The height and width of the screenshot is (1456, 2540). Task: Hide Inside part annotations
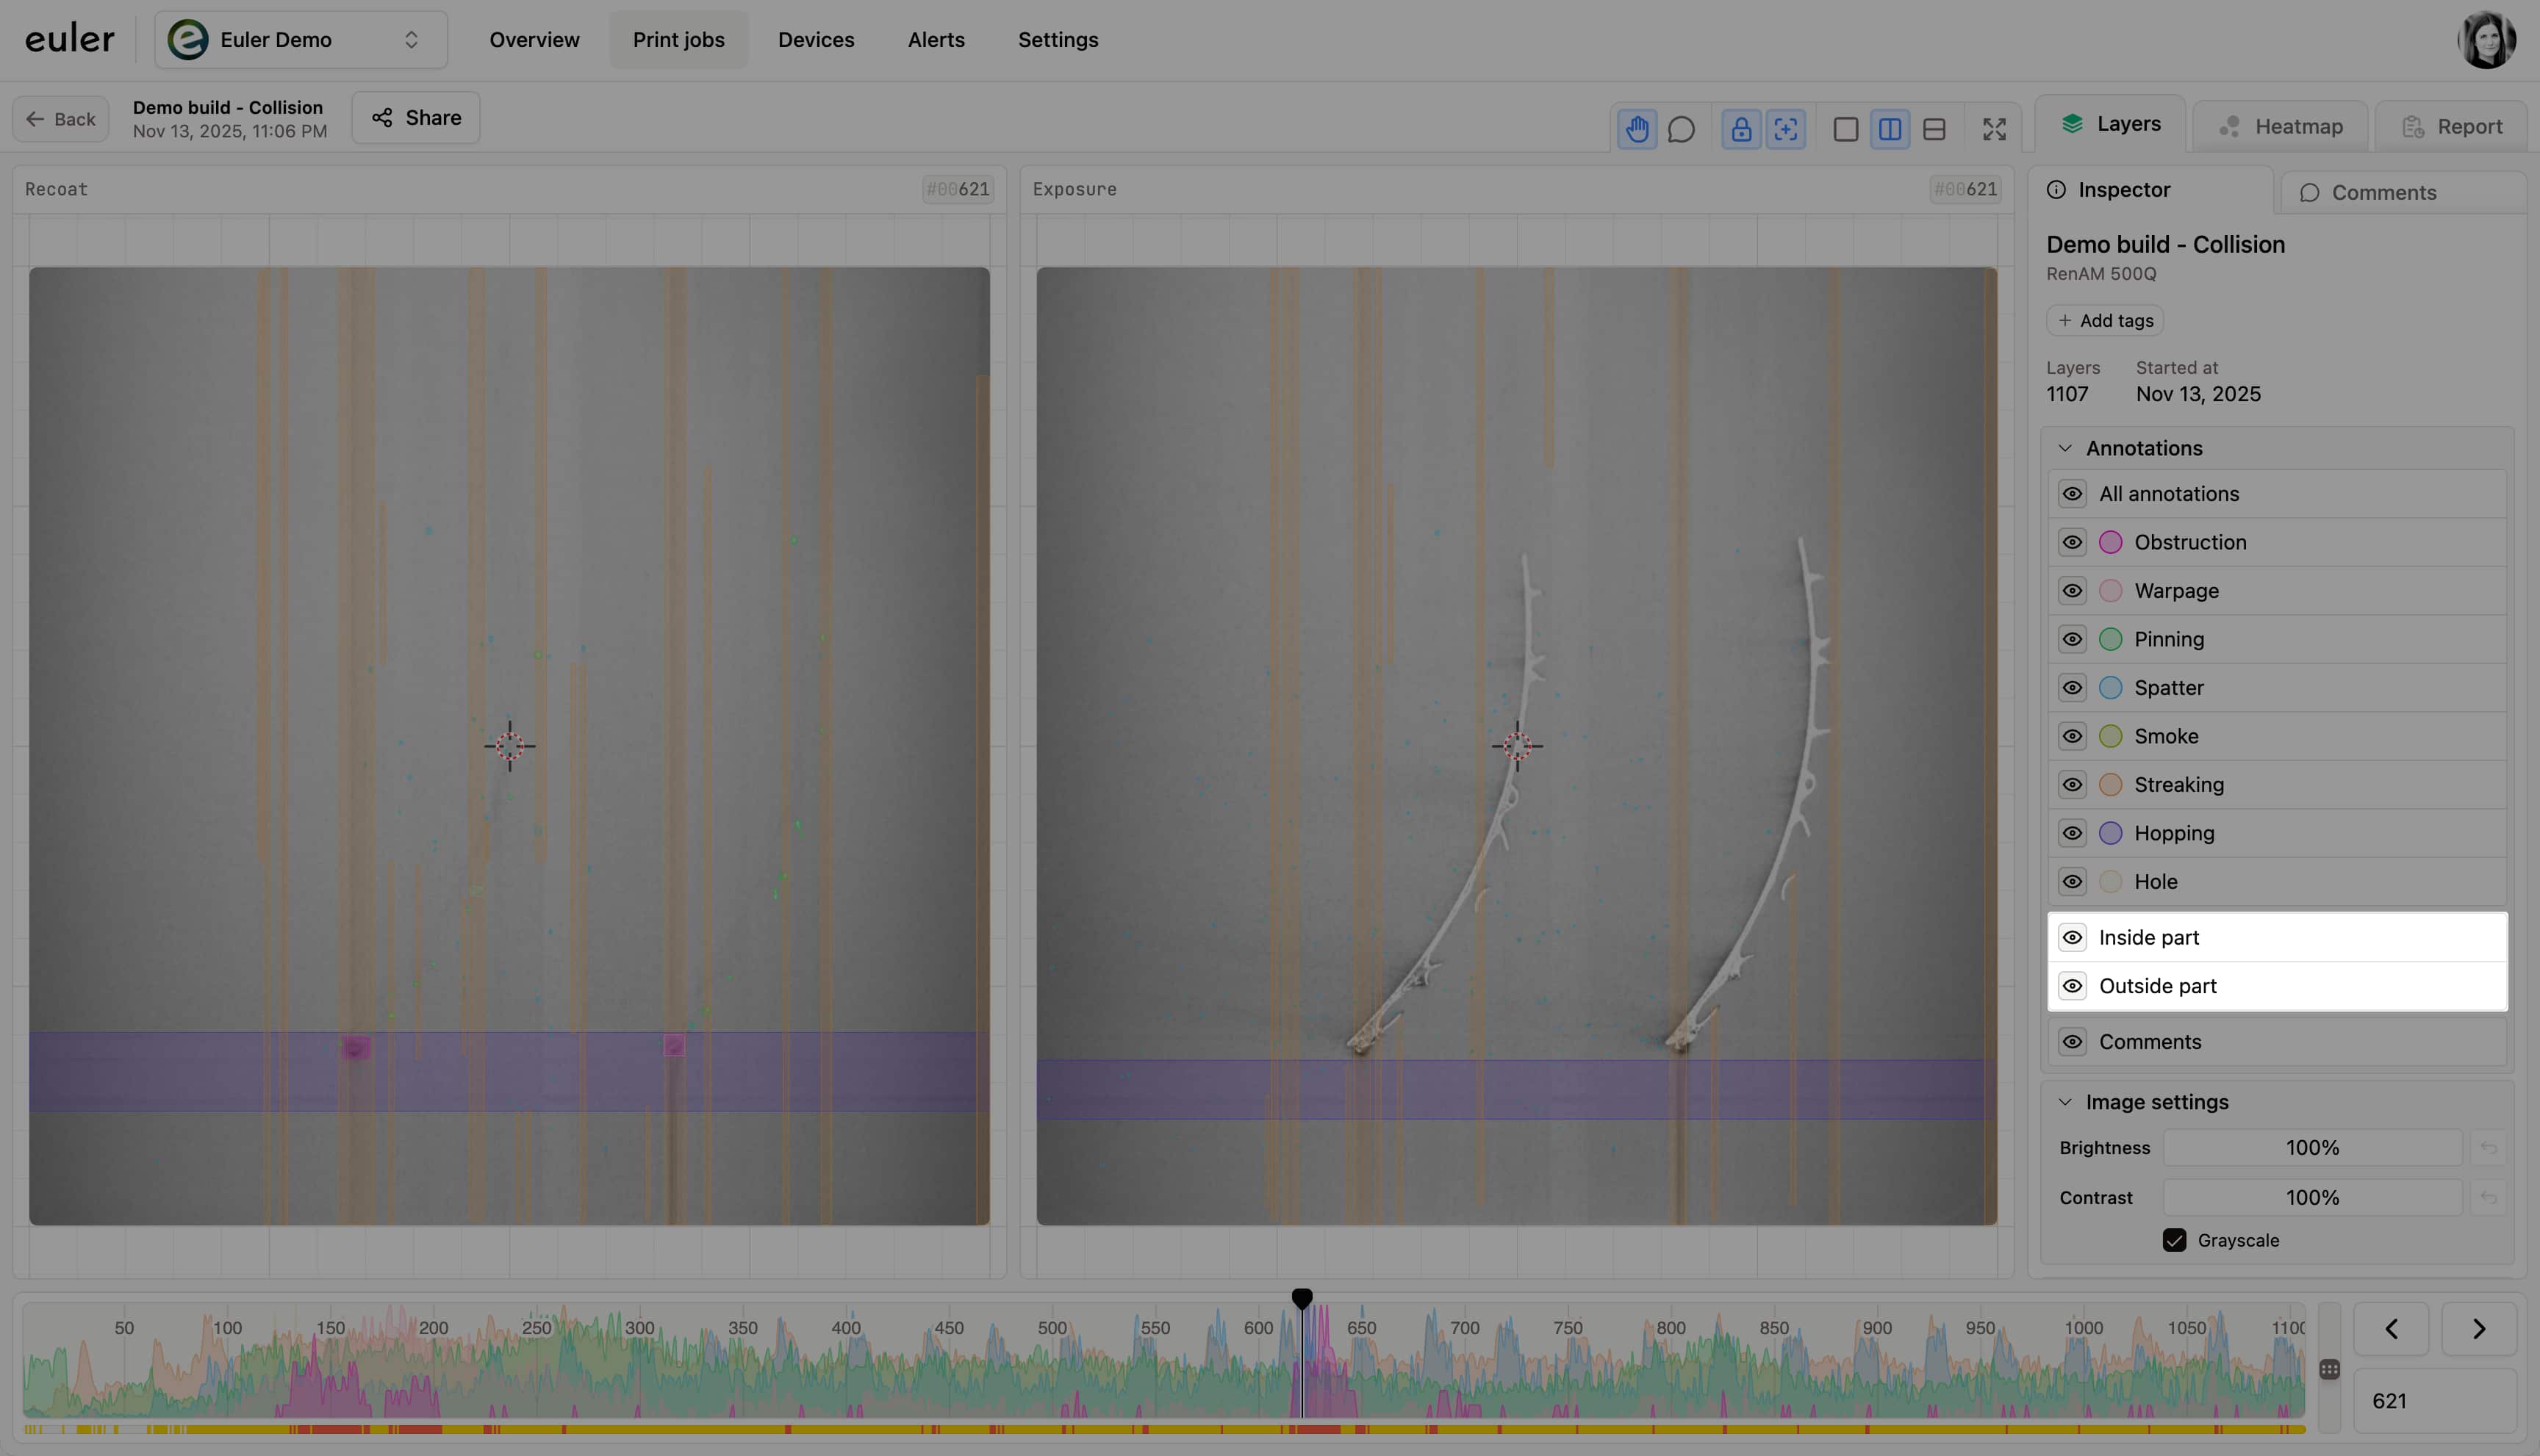coord(2072,937)
